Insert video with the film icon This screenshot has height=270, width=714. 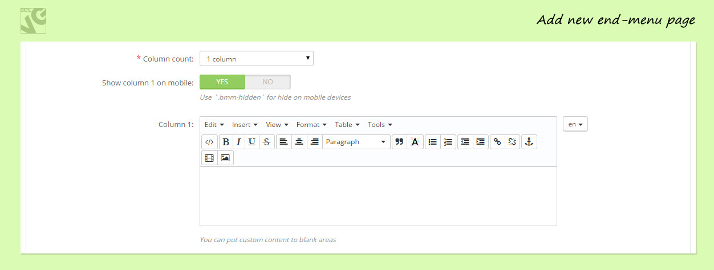209,158
